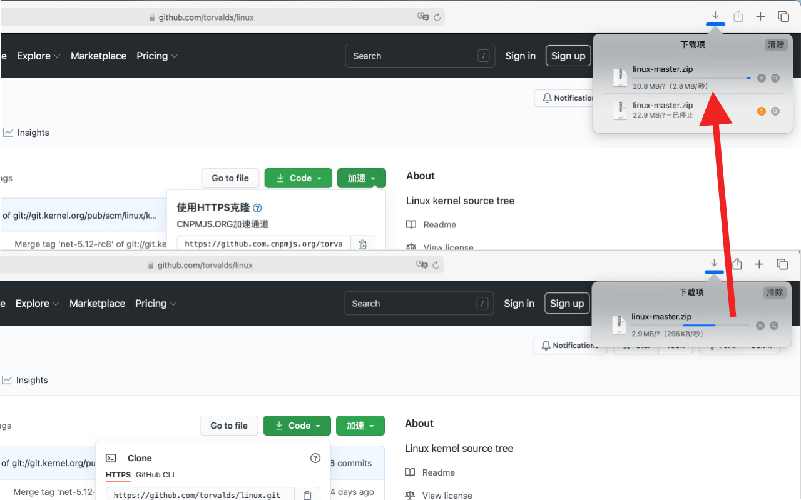
Task: Click translate icon in upper window address bar
Action: tap(423, 17)
